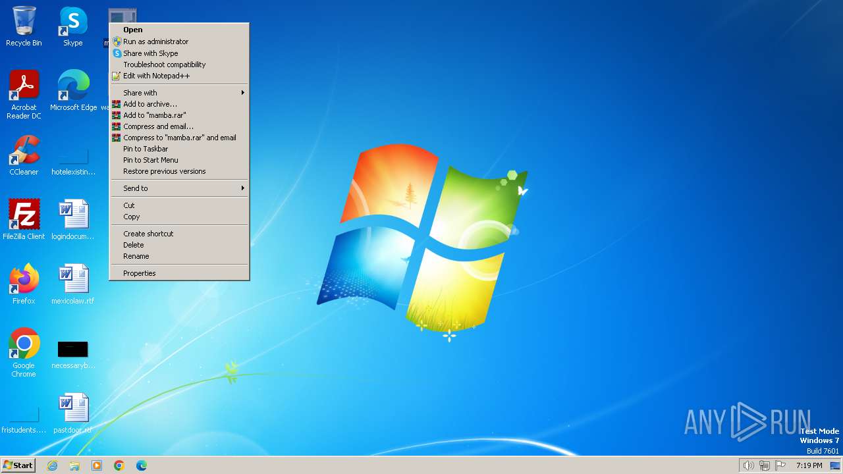Choose Rename in the context menu
The height and width of the screenshot is (474, 843).
point(179,256)
